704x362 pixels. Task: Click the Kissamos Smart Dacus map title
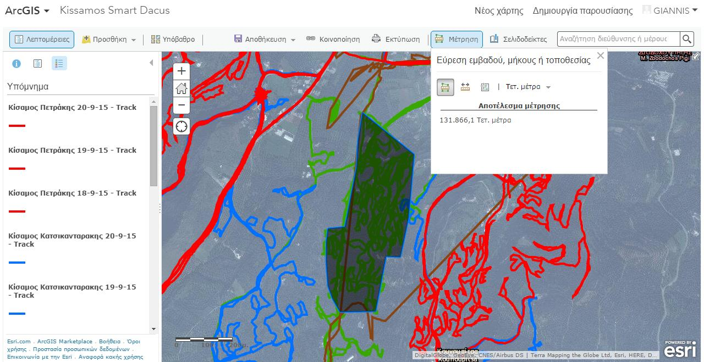coord(114,10)
